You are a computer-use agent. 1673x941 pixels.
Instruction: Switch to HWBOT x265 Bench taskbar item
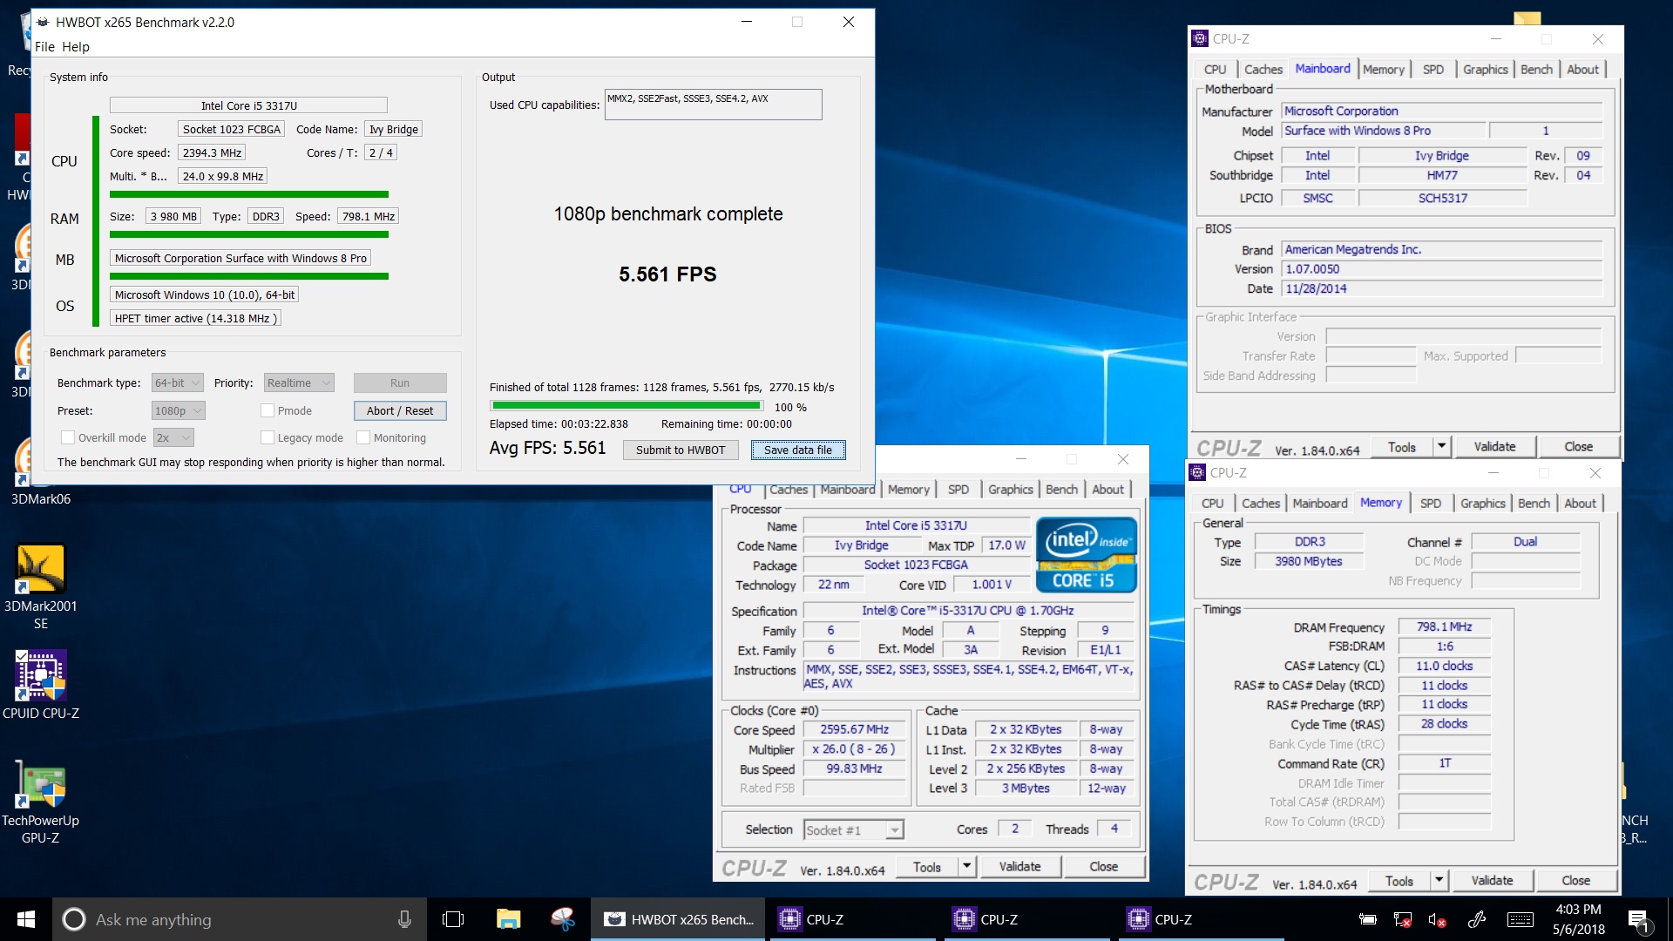pyautogui.click(x=679, y=919)
